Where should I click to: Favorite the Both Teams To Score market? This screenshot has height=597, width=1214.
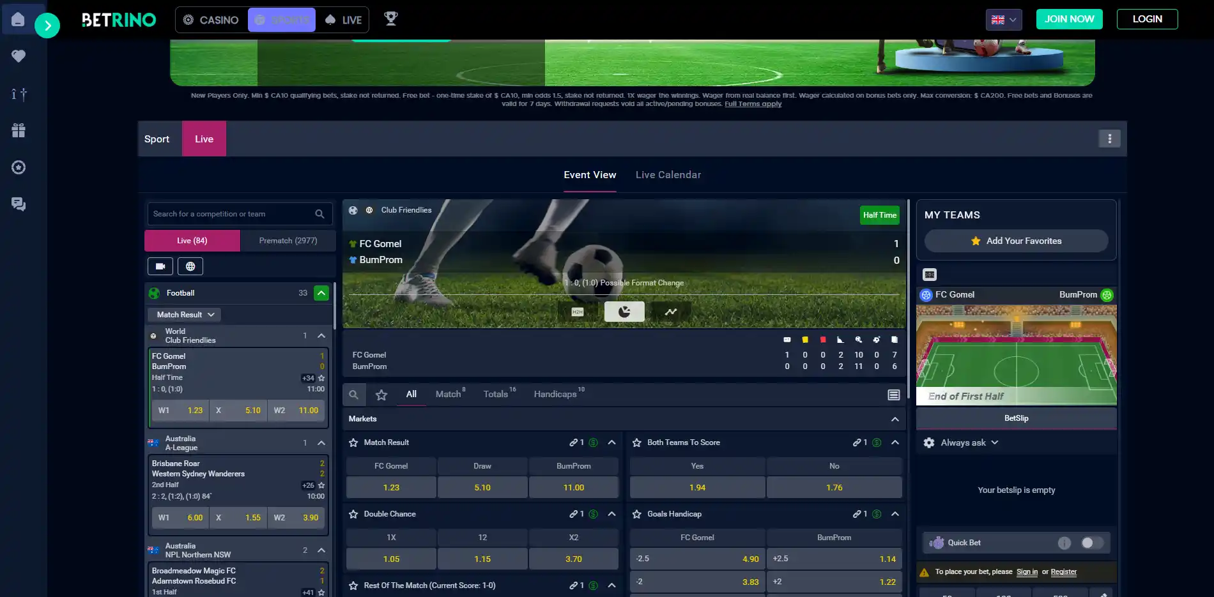click(637, 442)
